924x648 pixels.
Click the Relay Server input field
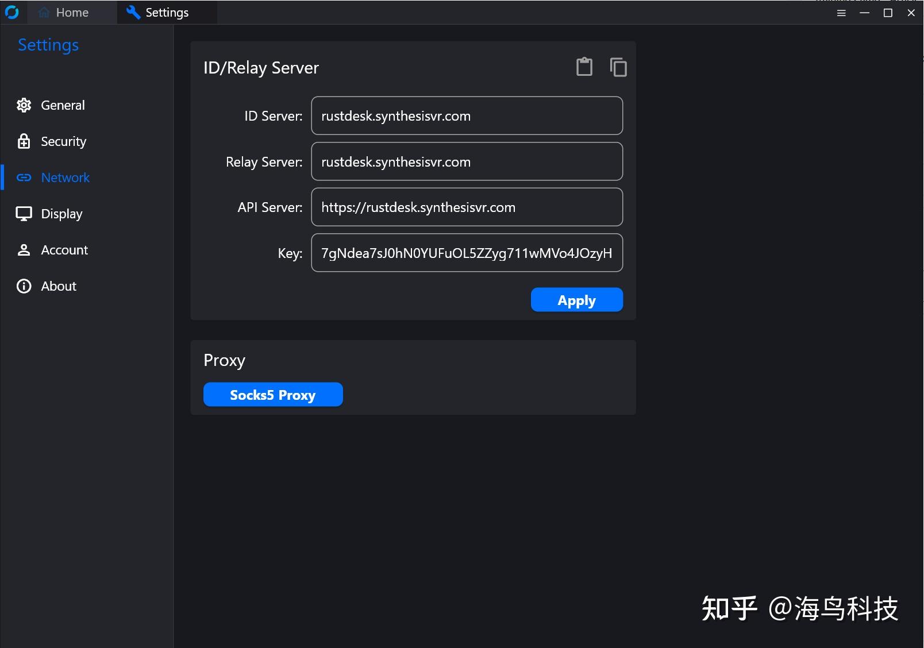point(467,161)
